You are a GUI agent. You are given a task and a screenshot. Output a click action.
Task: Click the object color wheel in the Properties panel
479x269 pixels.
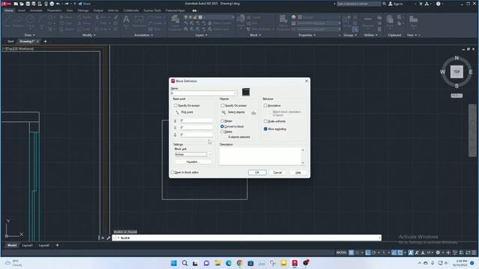click(x=293, y=17)
